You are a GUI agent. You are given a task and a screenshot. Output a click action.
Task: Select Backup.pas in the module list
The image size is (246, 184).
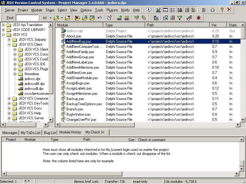coord(75,99)
